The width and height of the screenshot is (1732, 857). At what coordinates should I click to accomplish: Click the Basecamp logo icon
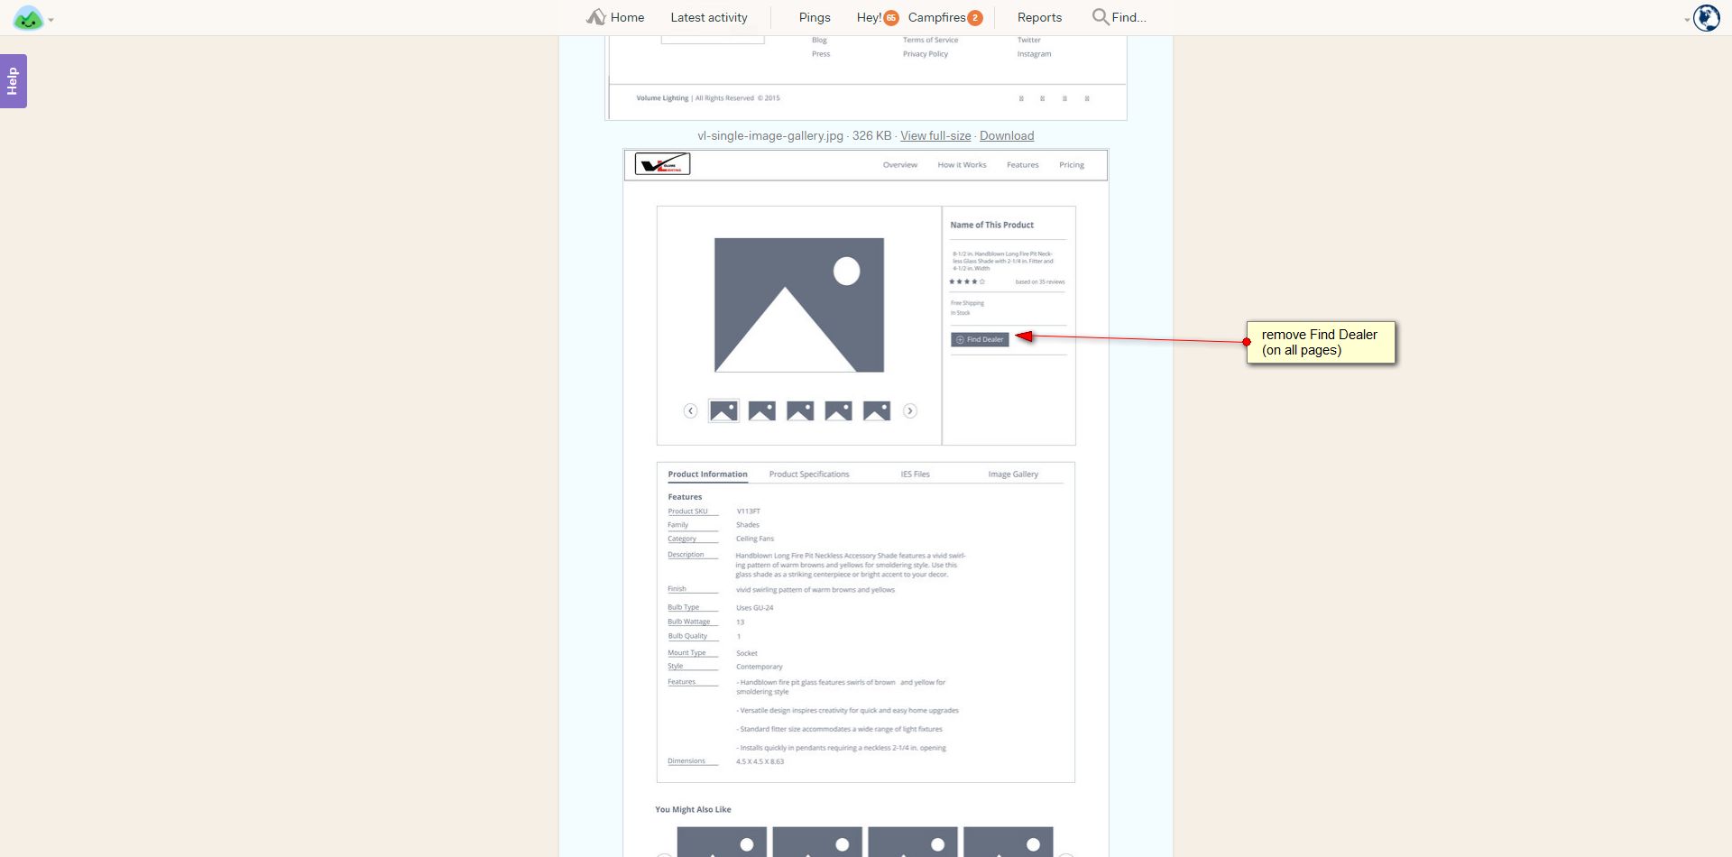pos(28,18)
